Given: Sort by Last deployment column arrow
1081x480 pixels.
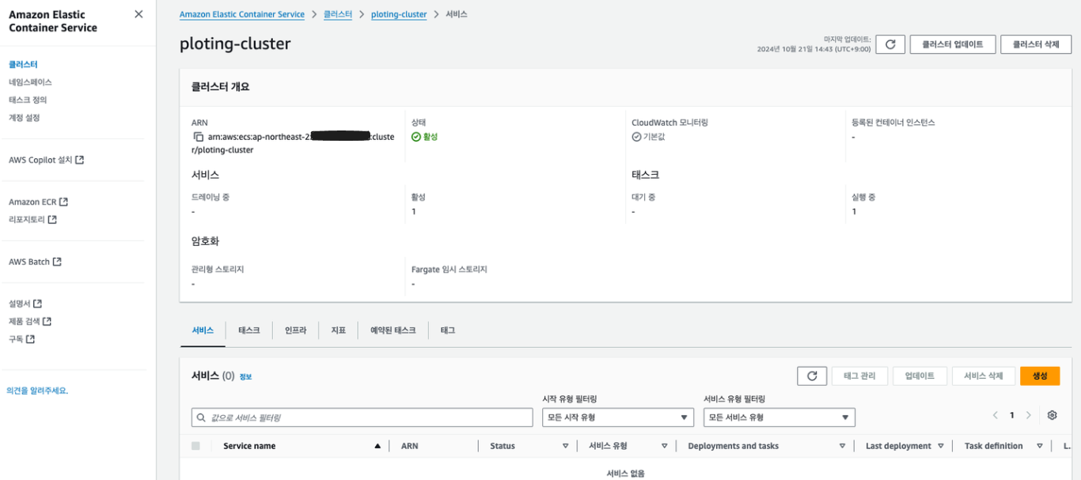Looking at the screenshot, I should pyautogui.click(x=941, y=446).
